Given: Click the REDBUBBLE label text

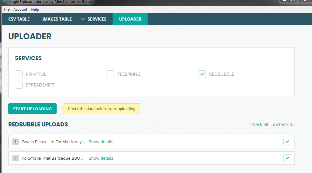Looking at the screenshot, I should (221, 74).
